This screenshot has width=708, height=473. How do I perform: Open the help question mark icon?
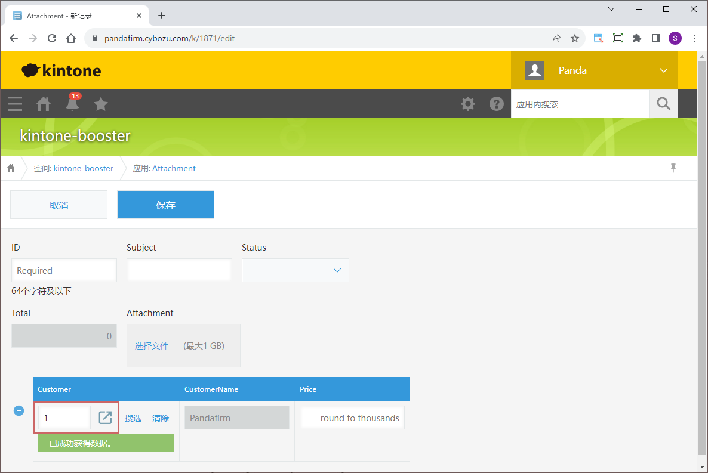pos(497,104)
